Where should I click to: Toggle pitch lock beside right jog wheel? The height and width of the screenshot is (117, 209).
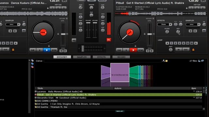(145, 34)
